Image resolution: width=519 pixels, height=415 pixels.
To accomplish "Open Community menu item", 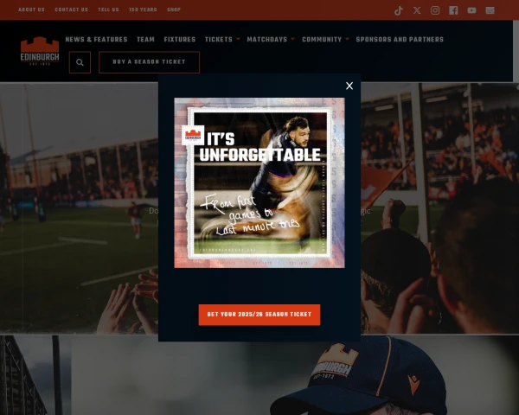I will 322,40.
